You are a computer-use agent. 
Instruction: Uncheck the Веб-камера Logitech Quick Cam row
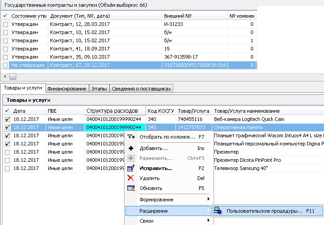click(x=7, y=119)
